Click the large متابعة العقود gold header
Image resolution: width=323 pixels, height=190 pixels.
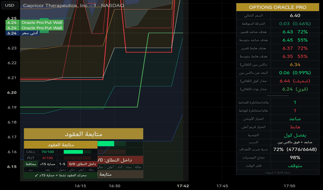point(84,134)
